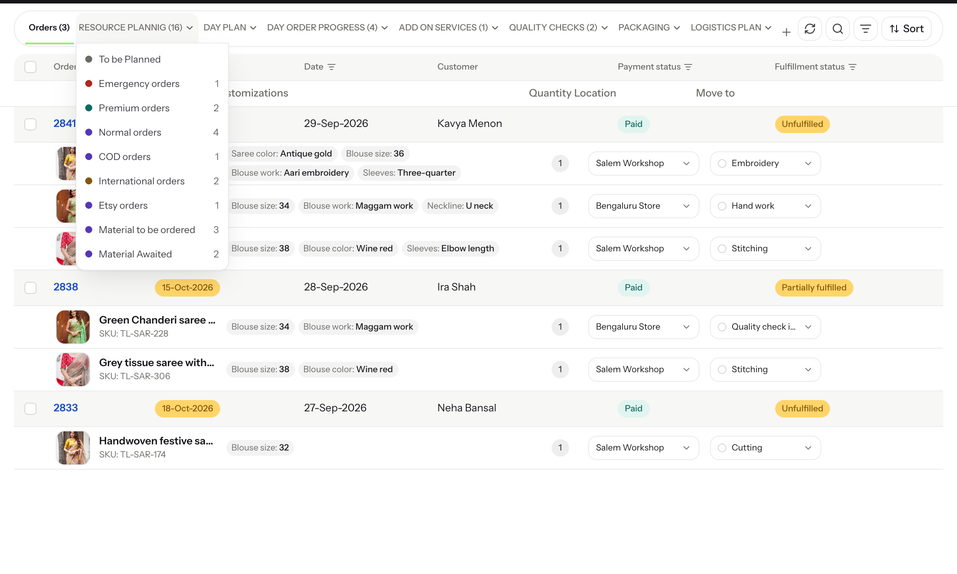Viewport: 957px width, 574px height.
Task: Open the QUALITY CHECKS (2) tab
Action: click(558, 28)
